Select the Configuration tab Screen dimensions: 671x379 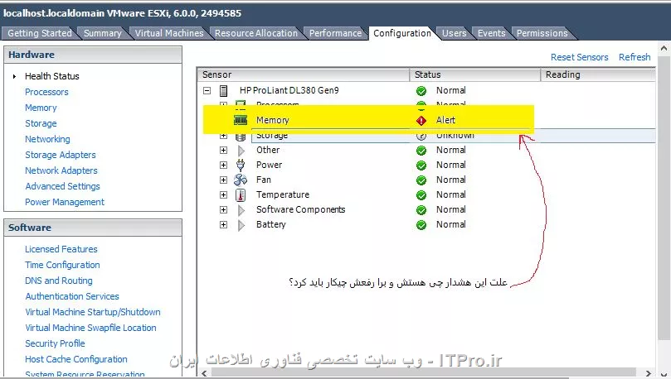coord(402,33)
